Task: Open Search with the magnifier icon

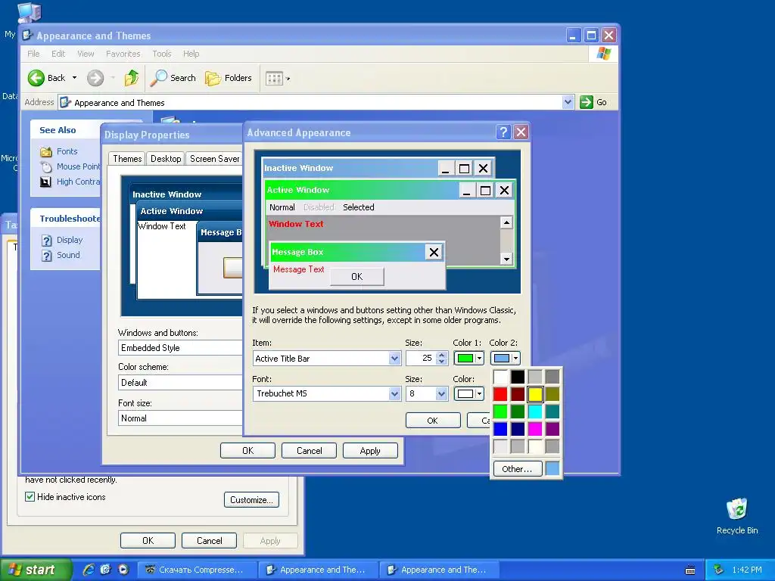Action: pos(158,78)
